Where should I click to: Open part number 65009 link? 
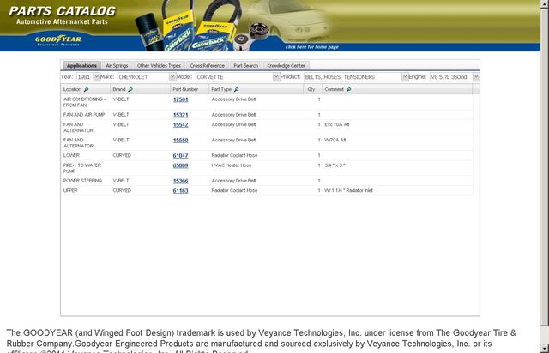tap(181, 165)
